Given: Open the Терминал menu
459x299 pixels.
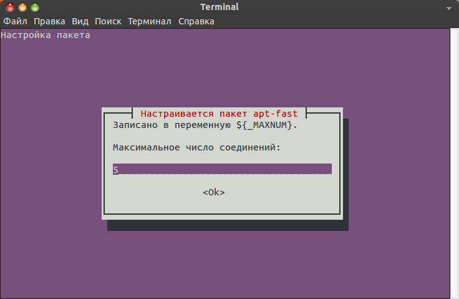Looking at the screenshot, I should coord(150,21).
